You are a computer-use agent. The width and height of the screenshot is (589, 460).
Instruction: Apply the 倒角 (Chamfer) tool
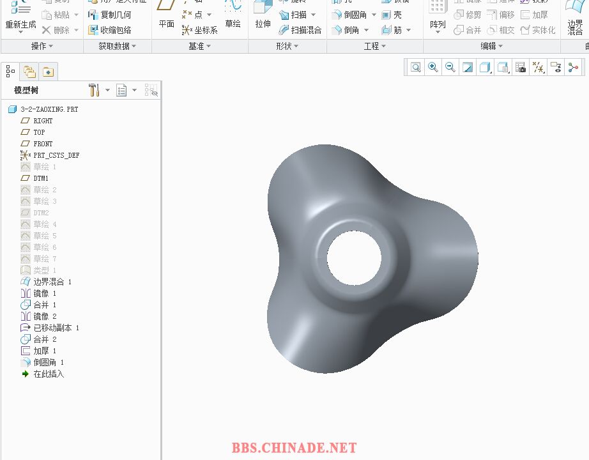pos(346,30)
